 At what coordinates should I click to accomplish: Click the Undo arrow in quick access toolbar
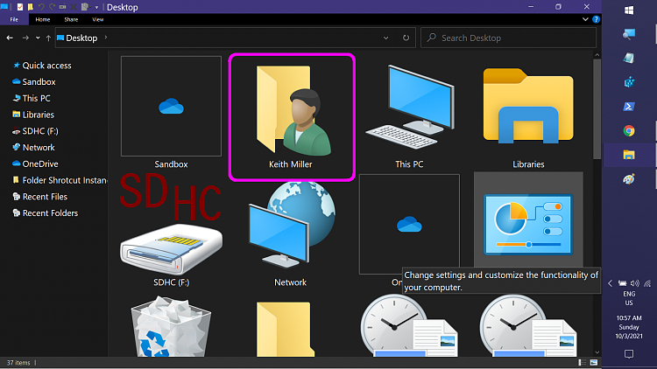41,7
